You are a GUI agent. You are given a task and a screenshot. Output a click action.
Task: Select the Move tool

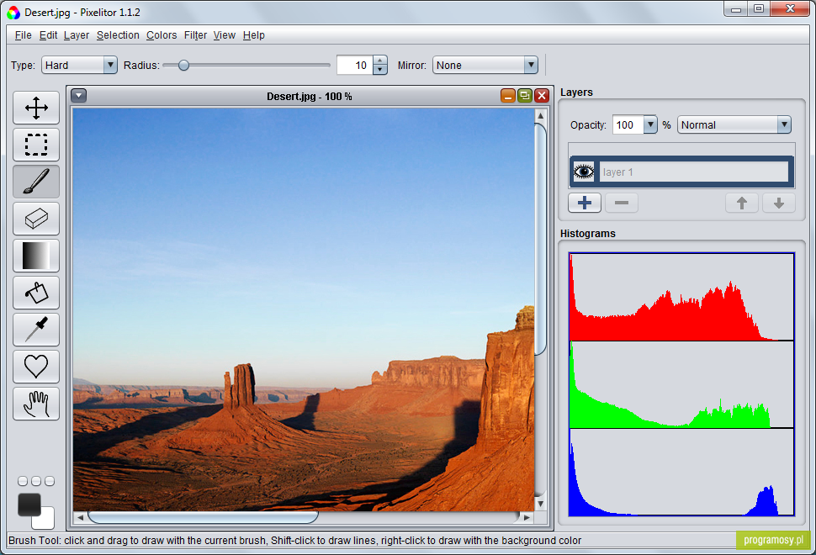[x=36, y=108]
